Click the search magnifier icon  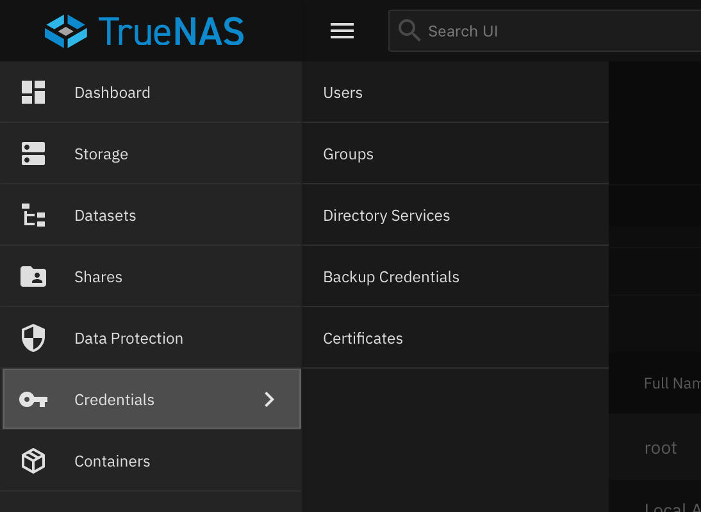coord(409,31)
